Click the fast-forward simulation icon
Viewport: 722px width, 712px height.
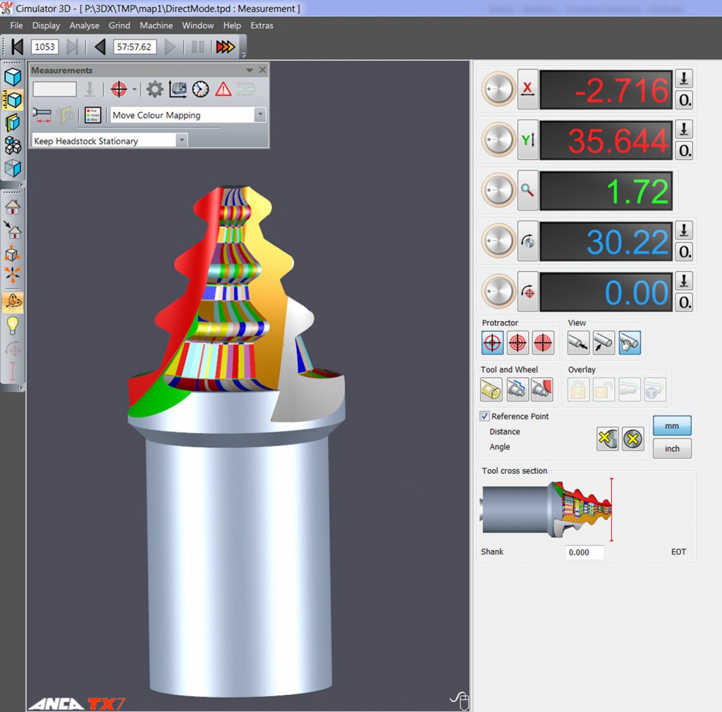coord(225,46)
